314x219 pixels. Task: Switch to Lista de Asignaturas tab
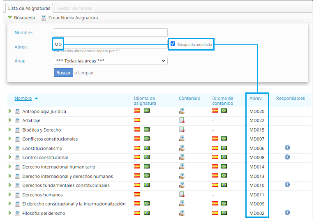point(29,8)
